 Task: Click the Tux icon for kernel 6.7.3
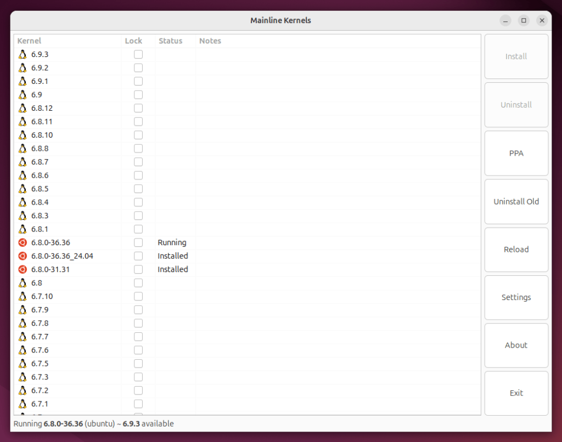tap(23, 377)
